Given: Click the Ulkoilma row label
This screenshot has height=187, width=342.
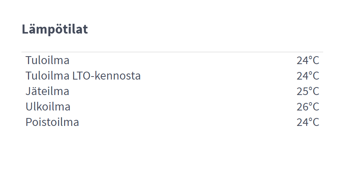Looking at the screenshot, I should tap(48, 107).
